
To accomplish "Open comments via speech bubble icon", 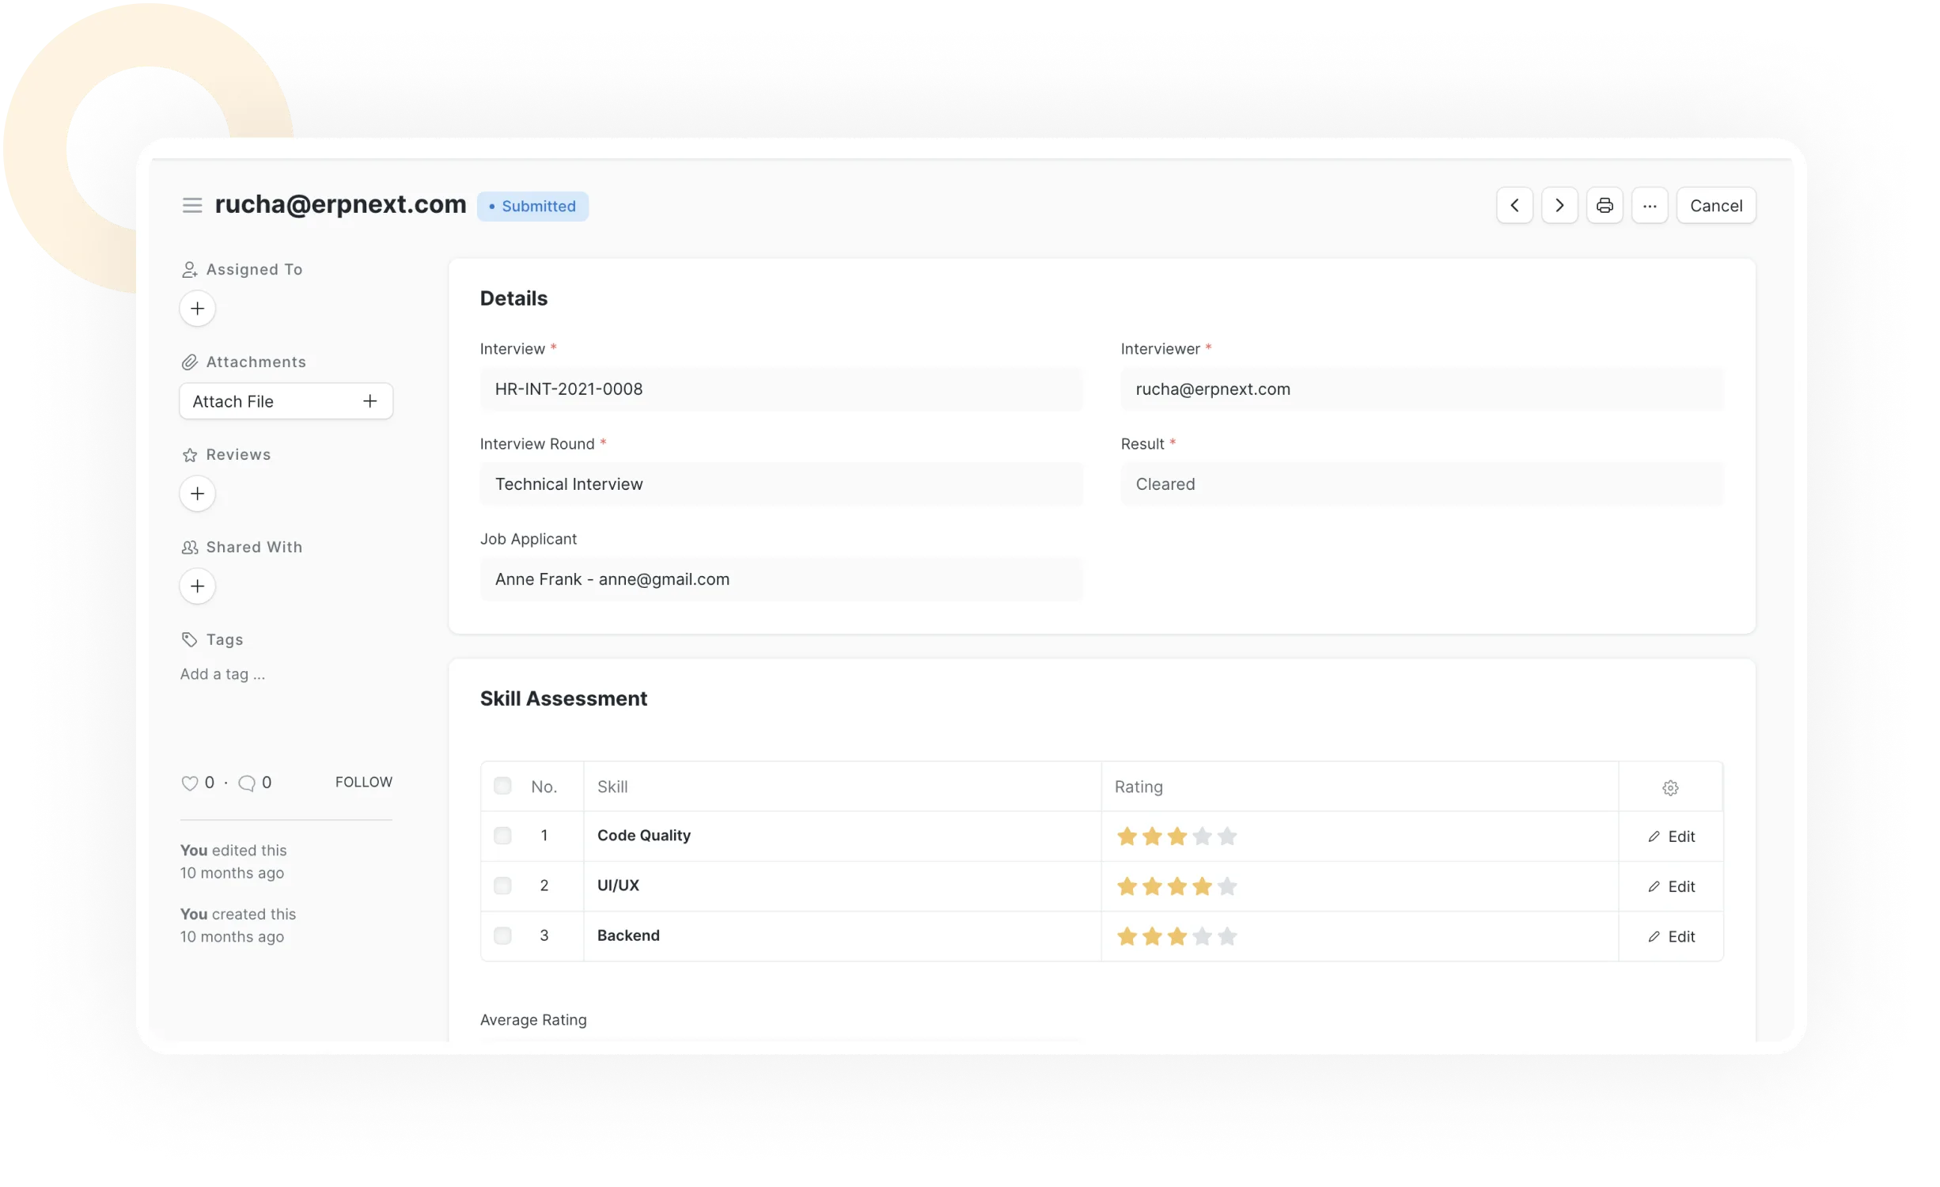I will pyautogui.click(x=247, y=783).
